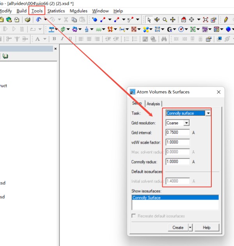234x246 pixels.
Task: Click the Grid interval input field
Action: click(177, 133)
